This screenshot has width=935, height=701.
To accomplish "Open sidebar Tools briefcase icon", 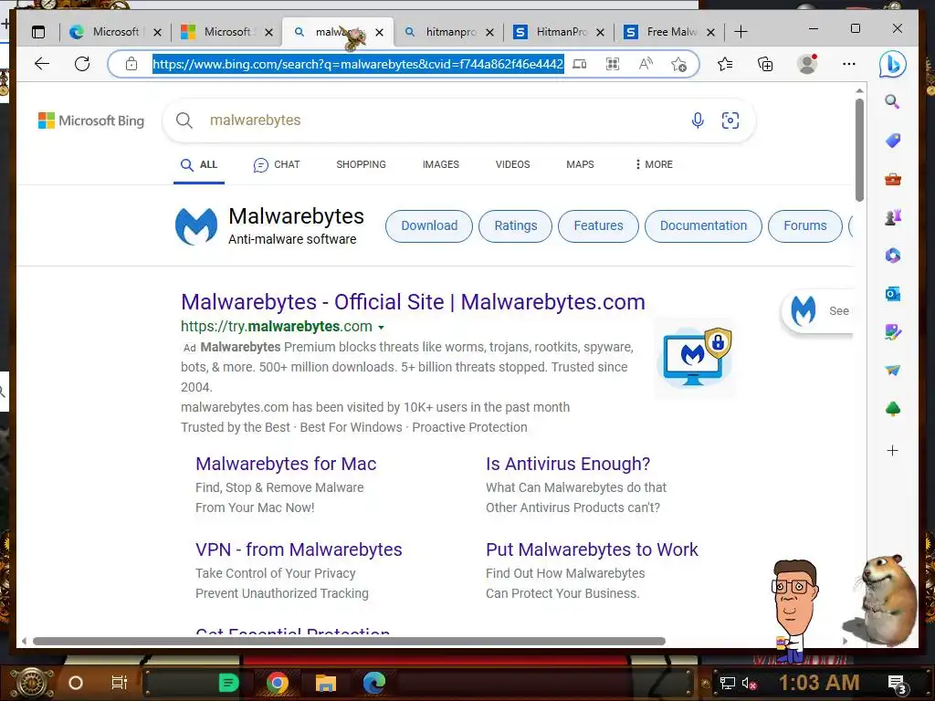I will point(893,179).
